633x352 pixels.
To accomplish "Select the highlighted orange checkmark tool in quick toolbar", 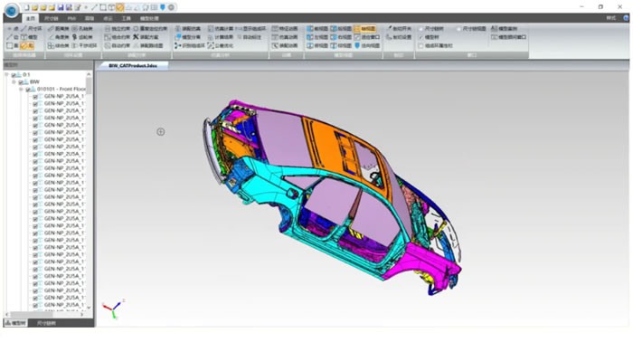I will click(x=120, y=7).
